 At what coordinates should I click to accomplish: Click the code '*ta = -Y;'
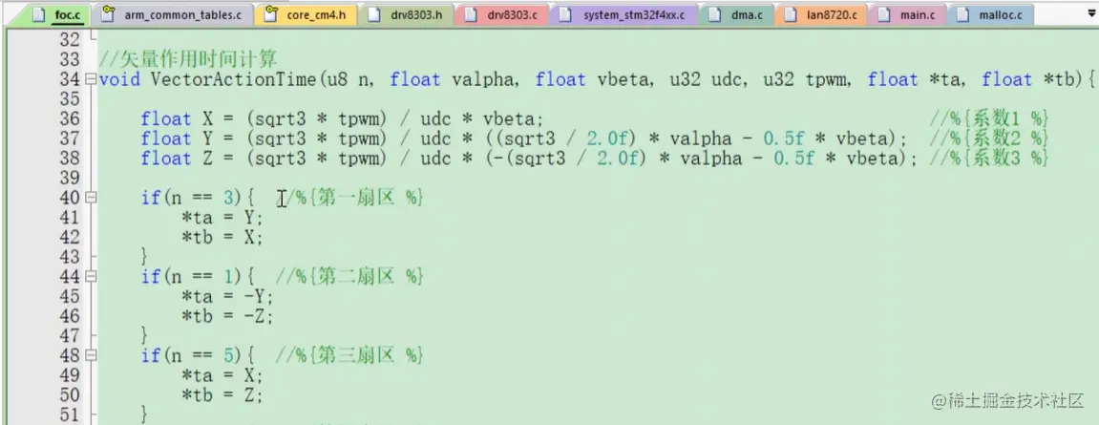coord(227,296)
